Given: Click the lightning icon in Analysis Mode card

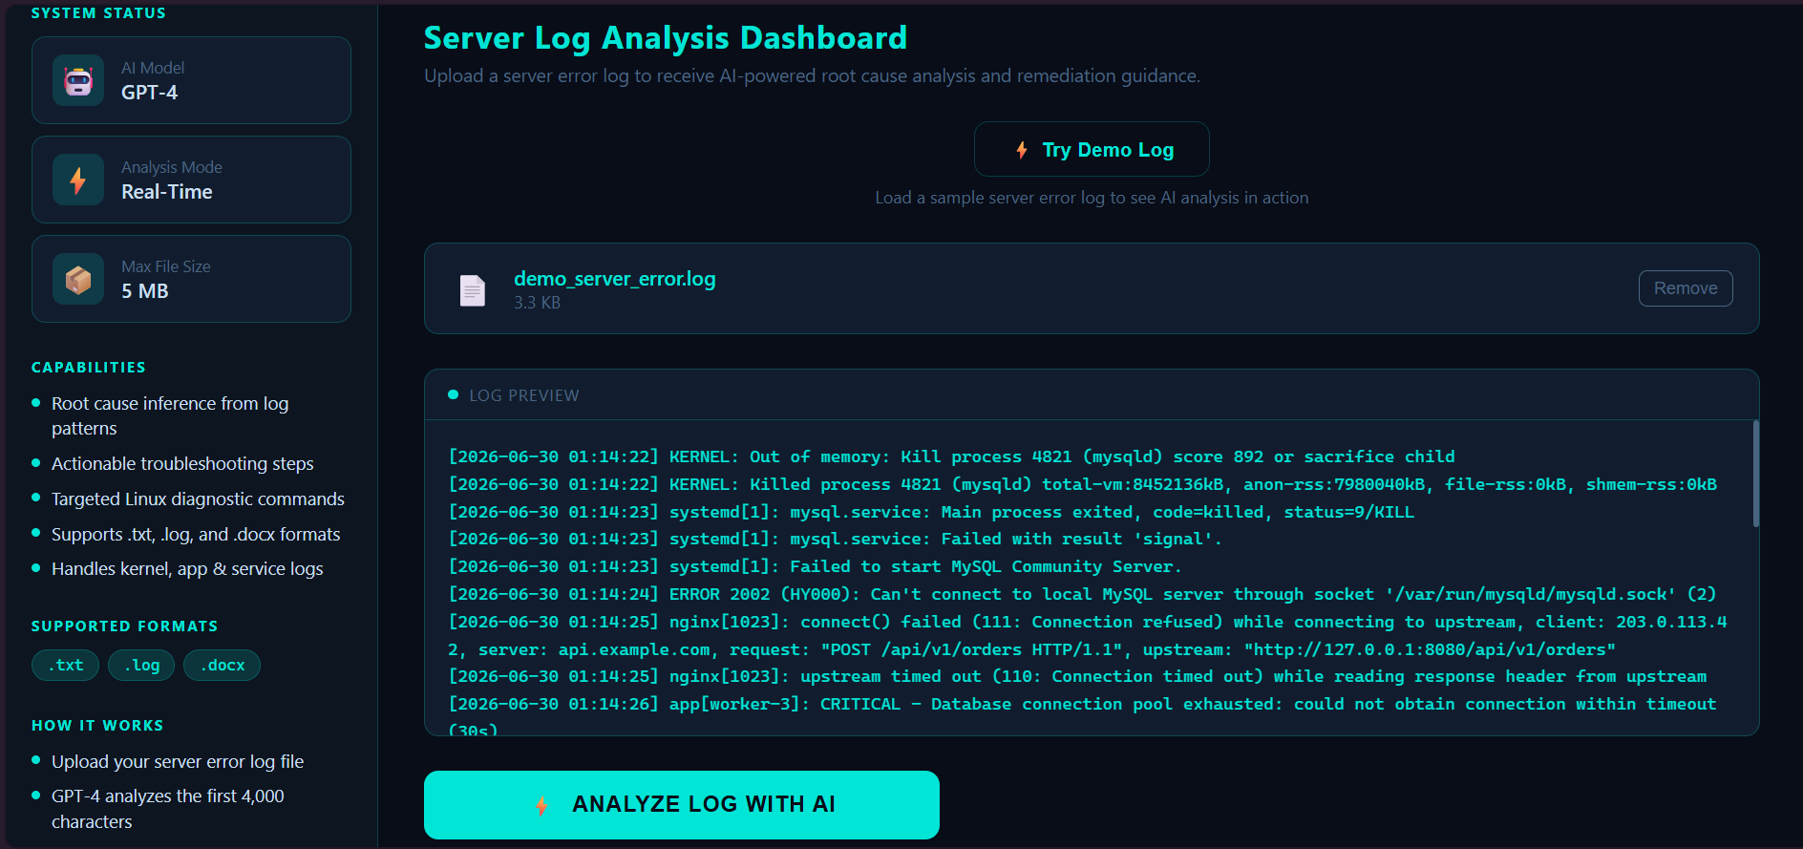Looking at the screenshot, I should (78, 180).
